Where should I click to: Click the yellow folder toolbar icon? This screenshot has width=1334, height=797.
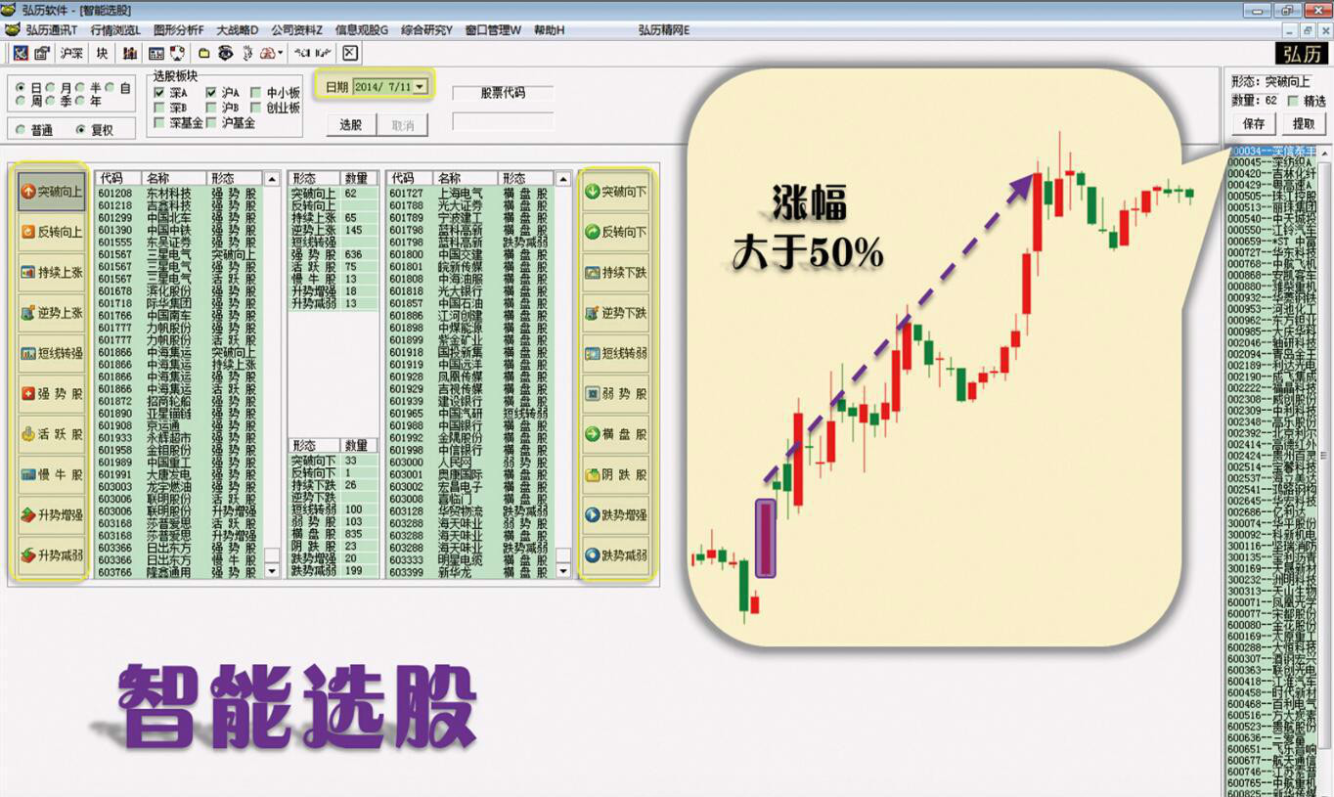(x=204, y=53)
